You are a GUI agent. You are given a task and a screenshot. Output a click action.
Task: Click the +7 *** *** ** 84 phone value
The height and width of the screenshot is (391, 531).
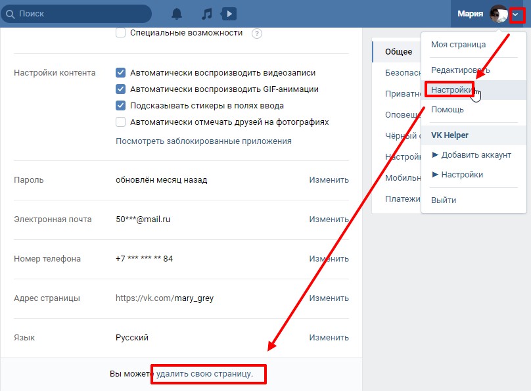[145, 259]
